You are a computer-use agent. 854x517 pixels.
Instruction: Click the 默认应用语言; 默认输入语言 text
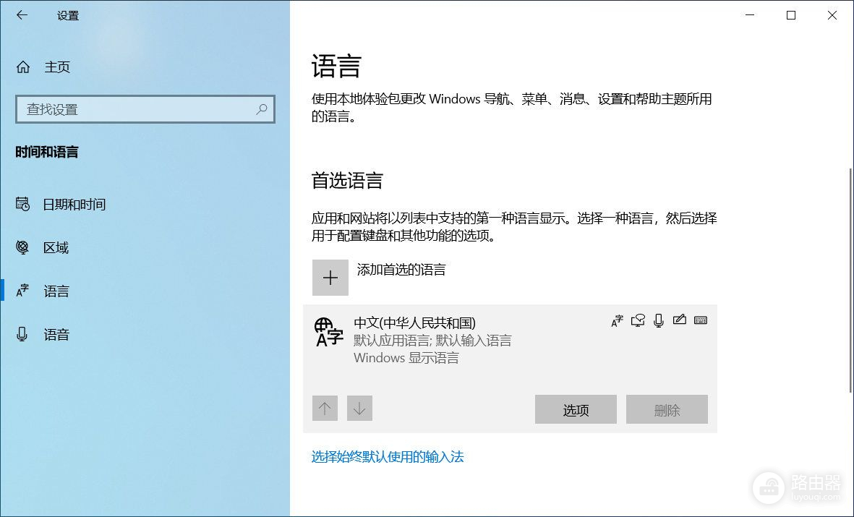tap(432, 341)
